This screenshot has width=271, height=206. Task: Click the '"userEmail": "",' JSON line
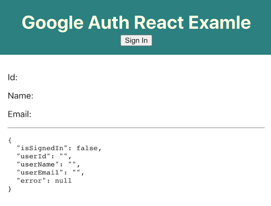pos(51,173)
